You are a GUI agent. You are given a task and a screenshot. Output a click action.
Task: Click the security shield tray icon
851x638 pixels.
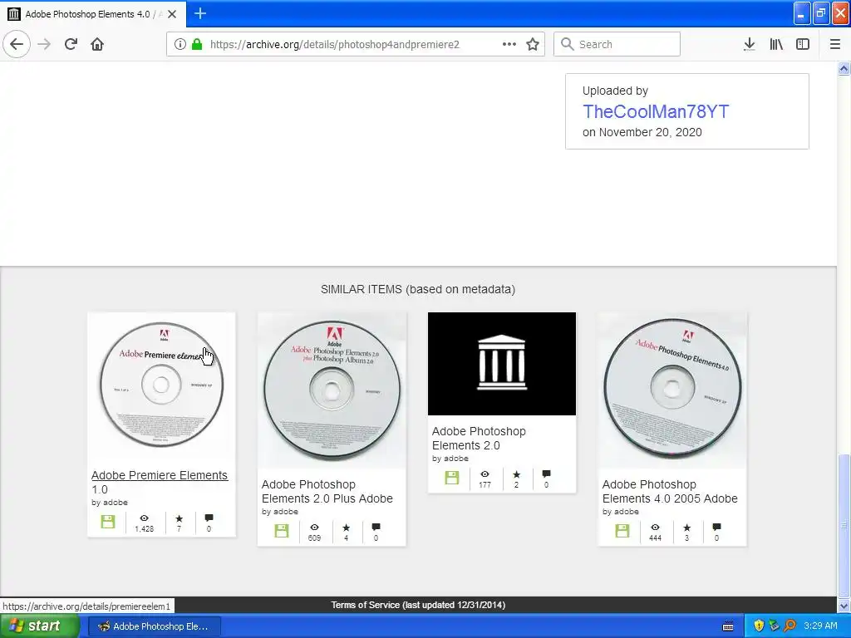point(759,626)
